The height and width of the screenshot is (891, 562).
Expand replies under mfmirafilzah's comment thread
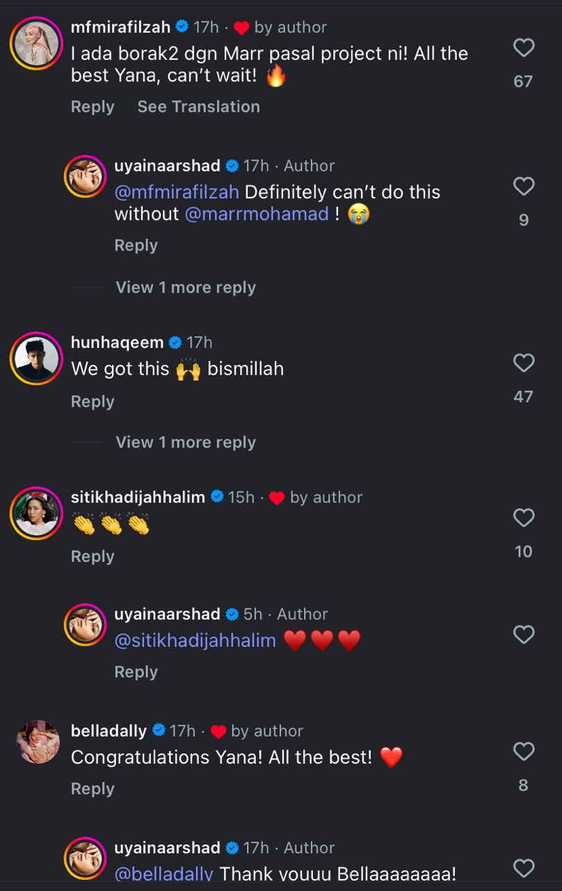coord(186,287)
